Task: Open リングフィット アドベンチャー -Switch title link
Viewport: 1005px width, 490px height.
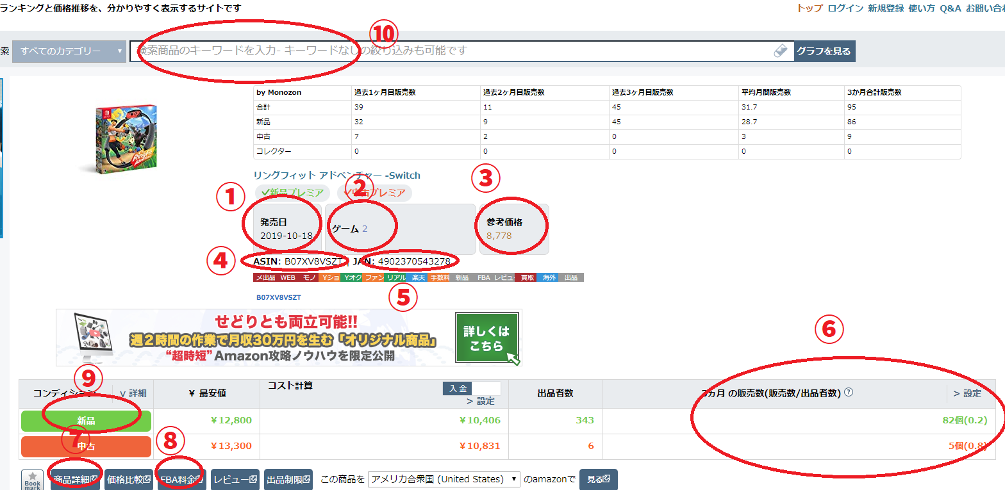Action: pyautogui.click(x=337, y=175)
